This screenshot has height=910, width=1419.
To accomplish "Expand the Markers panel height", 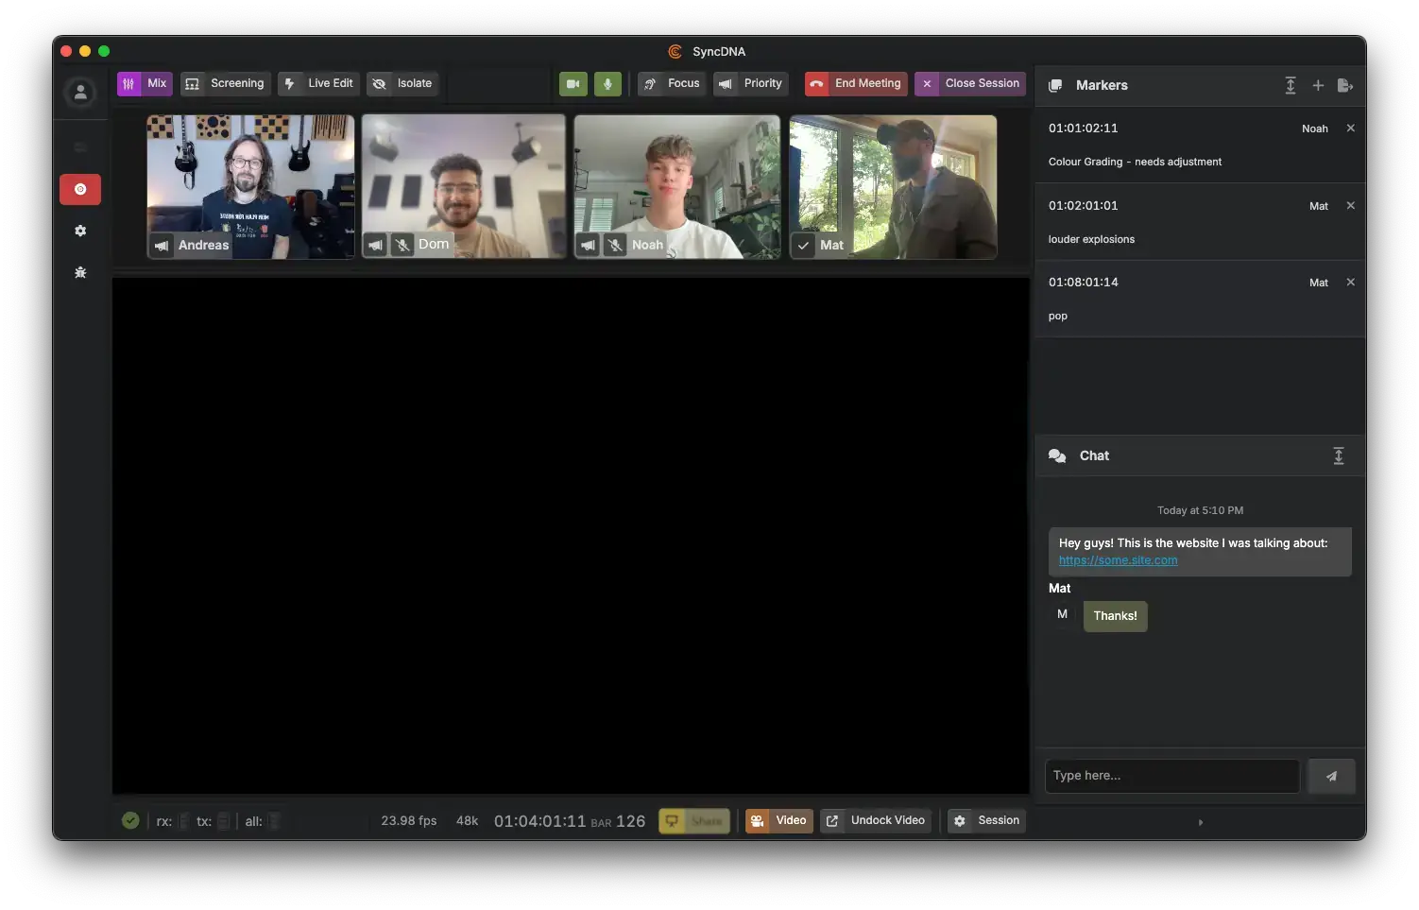I will pos(1291,85).
